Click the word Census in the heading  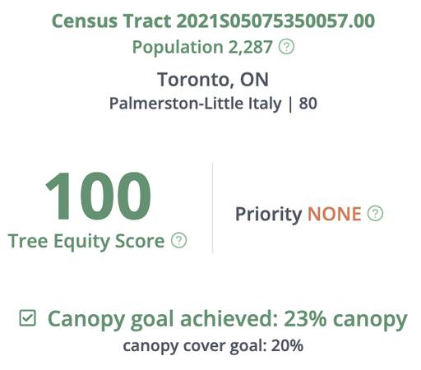(85, 21)
